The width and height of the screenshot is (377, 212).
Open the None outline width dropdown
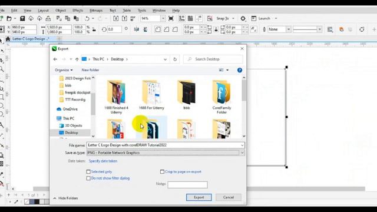pos(289,29)
